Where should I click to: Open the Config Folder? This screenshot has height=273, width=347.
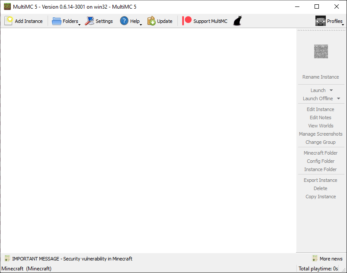(x=321, y=161)
